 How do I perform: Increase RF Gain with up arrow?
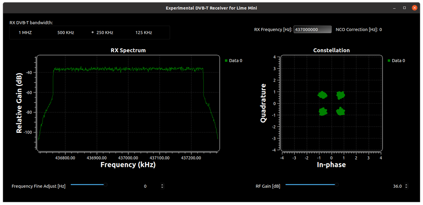tap(406, 185)
